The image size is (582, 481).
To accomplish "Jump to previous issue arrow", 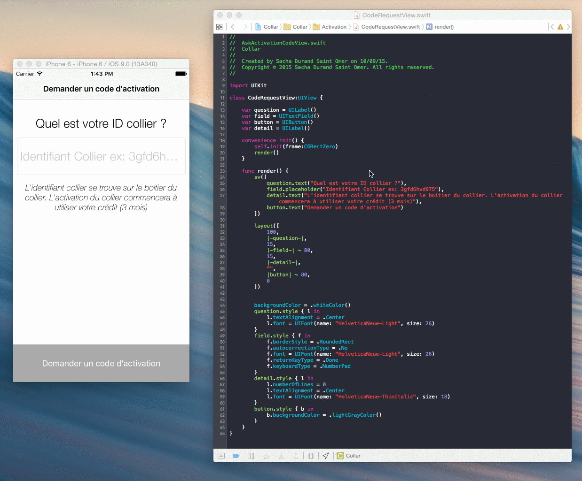I will click(552, 27).
